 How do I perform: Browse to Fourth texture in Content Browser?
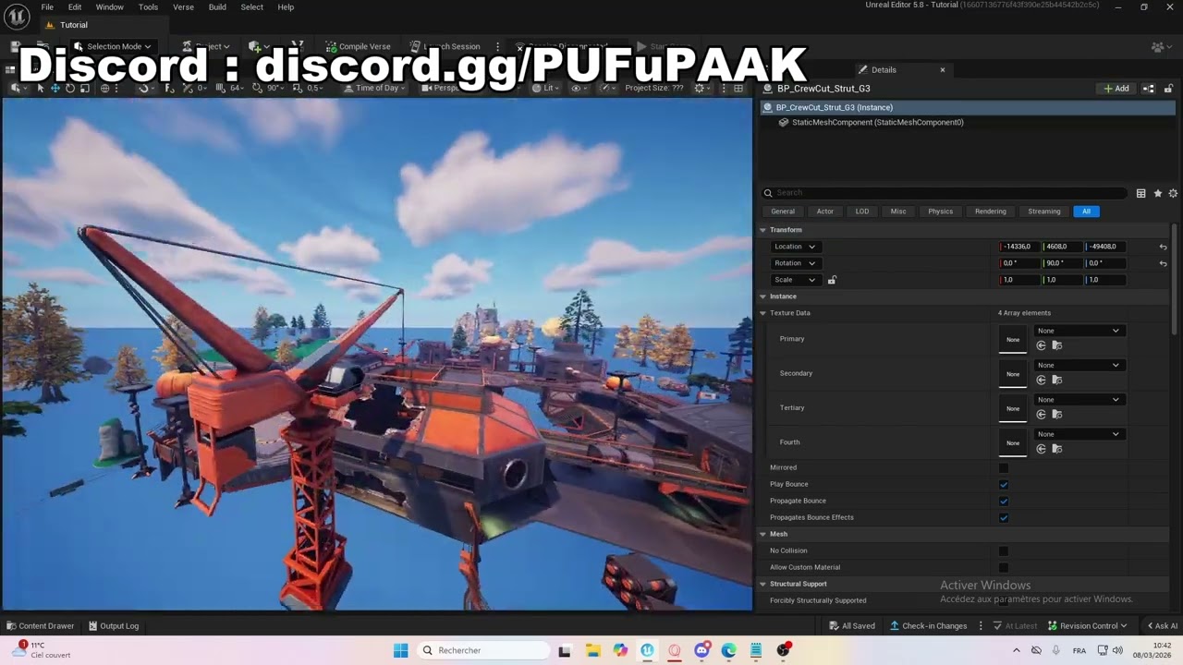(1057, 449)
